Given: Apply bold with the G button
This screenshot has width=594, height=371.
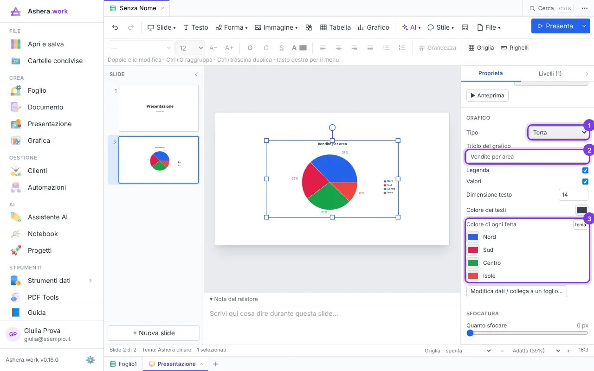Looking at the screenshot, I should 250,48.
